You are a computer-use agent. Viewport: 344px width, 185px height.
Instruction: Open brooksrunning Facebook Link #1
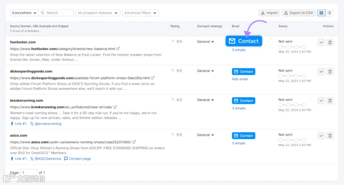[x=19, y=123]
